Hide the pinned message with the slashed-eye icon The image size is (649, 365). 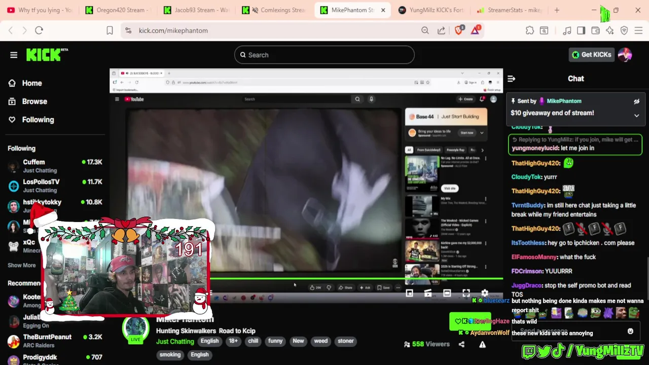pyautogui.click(x=636, y=101)
